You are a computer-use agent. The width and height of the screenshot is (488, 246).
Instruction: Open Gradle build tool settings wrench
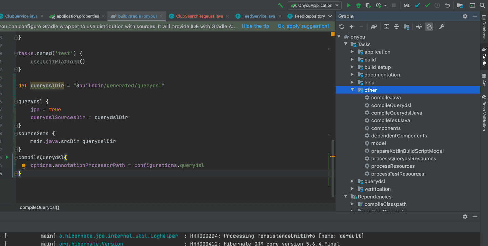tap(441, 27)
